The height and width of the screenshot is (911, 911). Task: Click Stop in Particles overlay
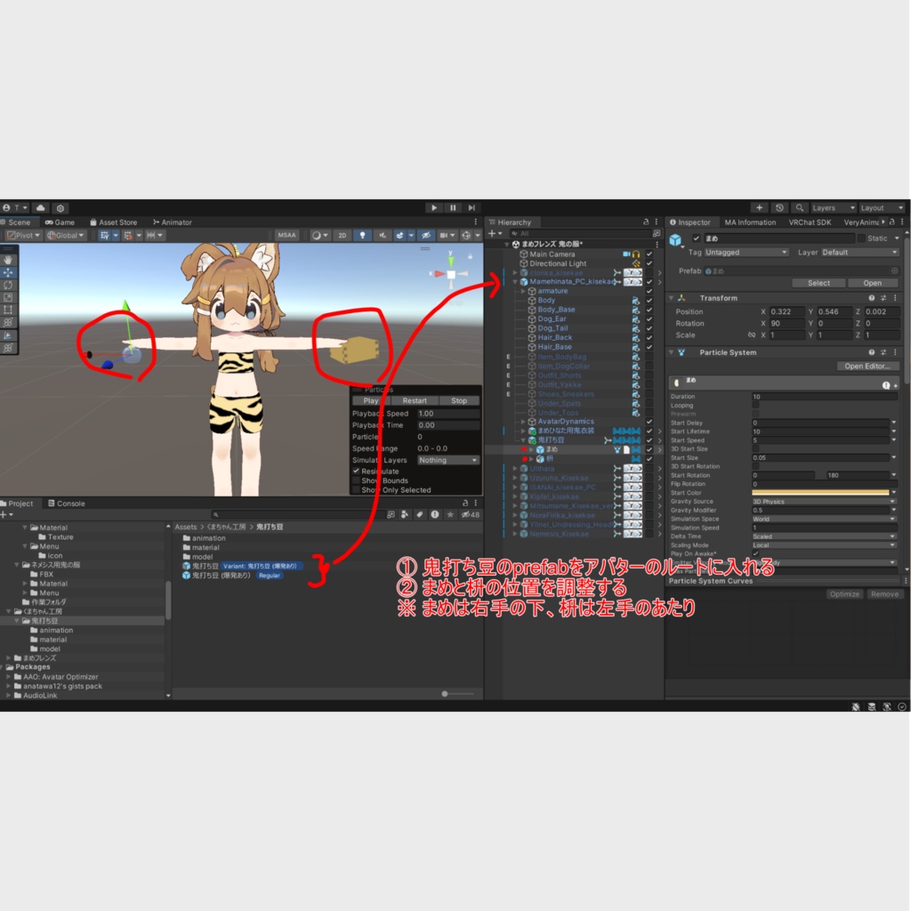459,401
